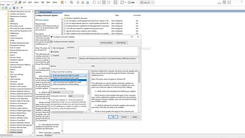Click the Options pane vertical scrollbar
This screenshot has width=245, height=138.
[88, 90]
